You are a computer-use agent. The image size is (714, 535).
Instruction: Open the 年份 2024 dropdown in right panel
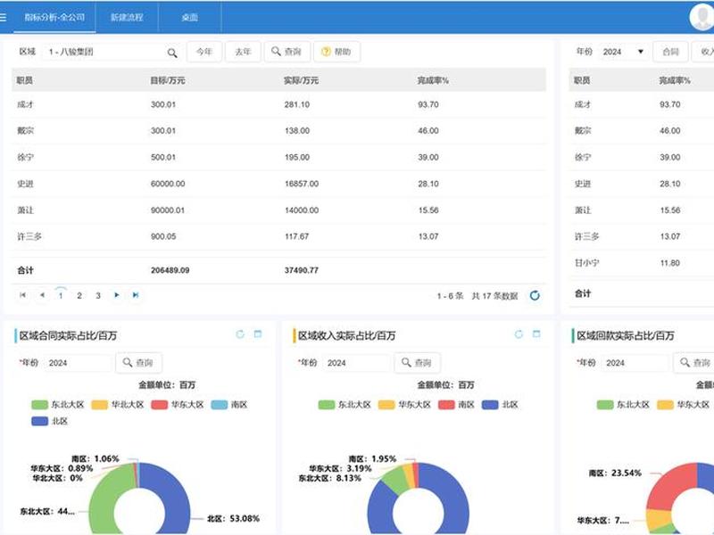pos(623,52)
